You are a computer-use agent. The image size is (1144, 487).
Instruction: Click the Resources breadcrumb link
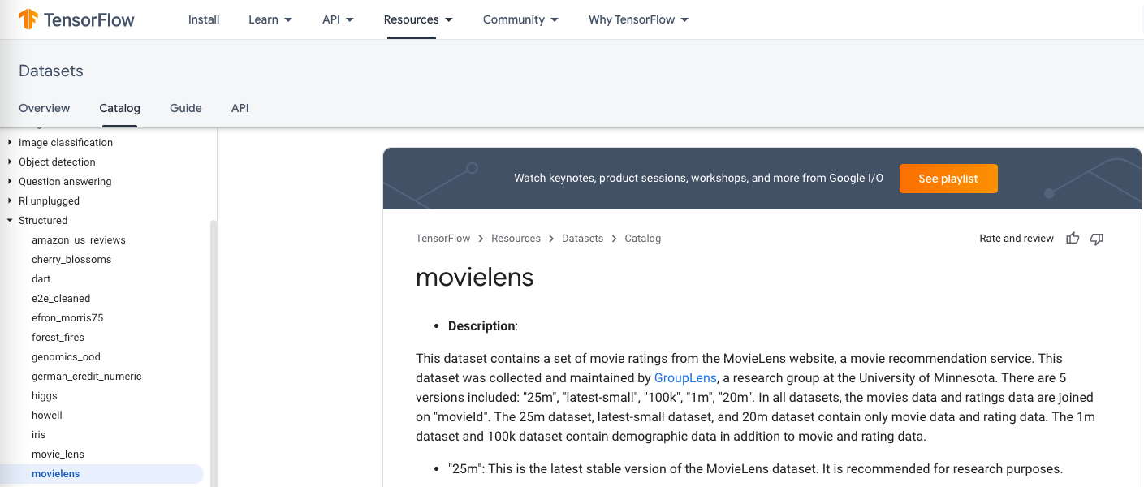tap(516, 239)
